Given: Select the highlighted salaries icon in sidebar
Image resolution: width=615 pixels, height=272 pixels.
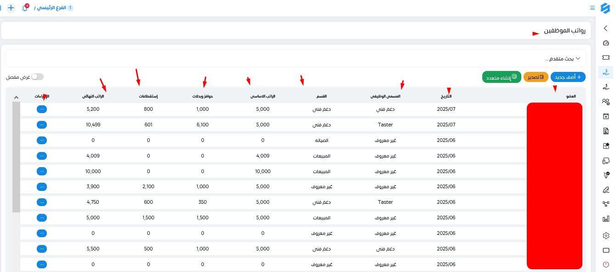Looking at the screenshot, I should [x=605, y=72].
